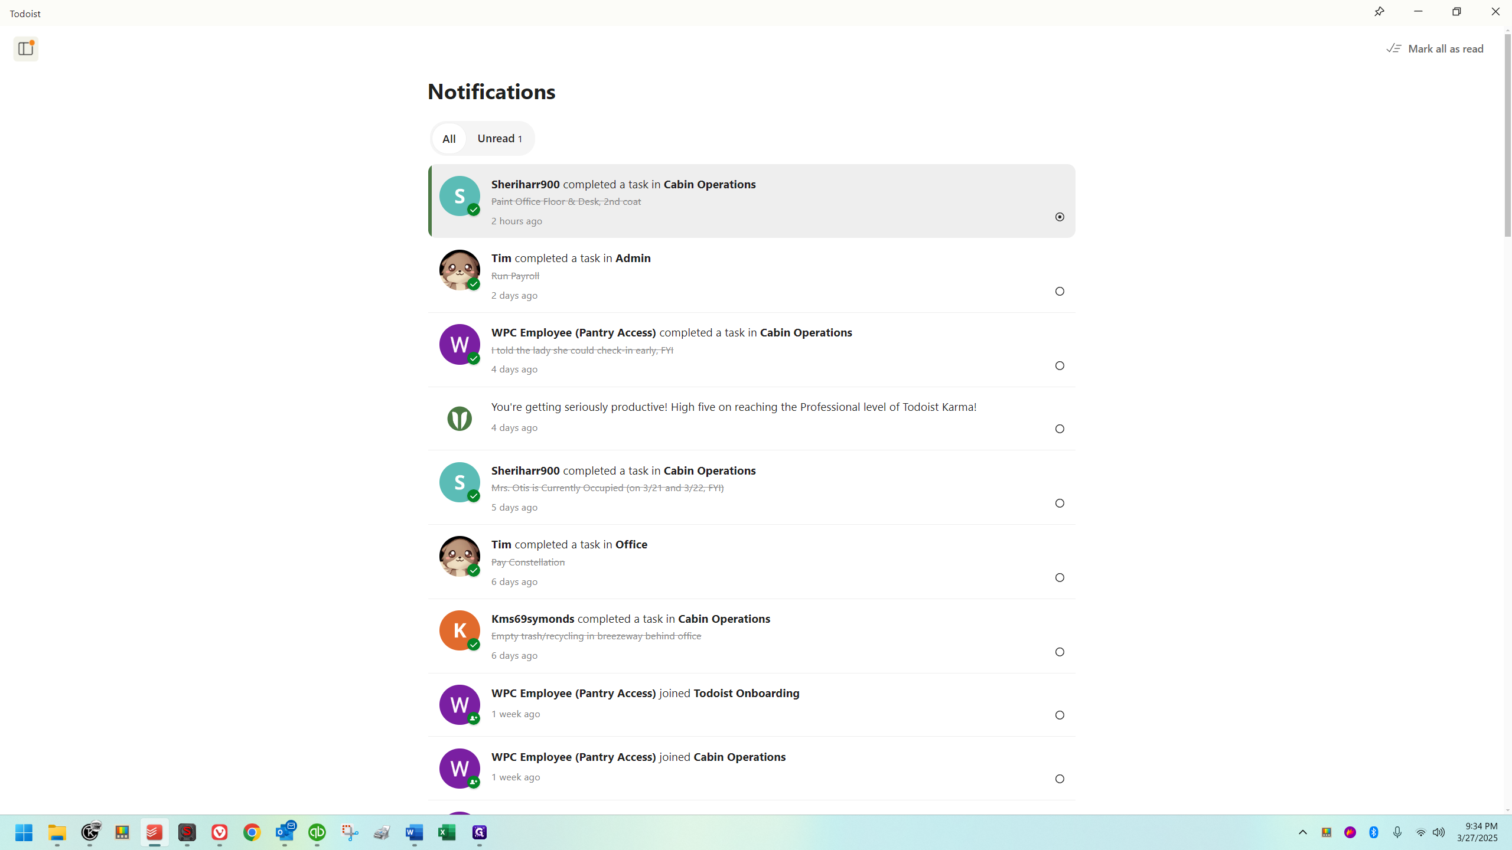Open Cabin Operations link in Kms69symonds notification

coord(724,619)
